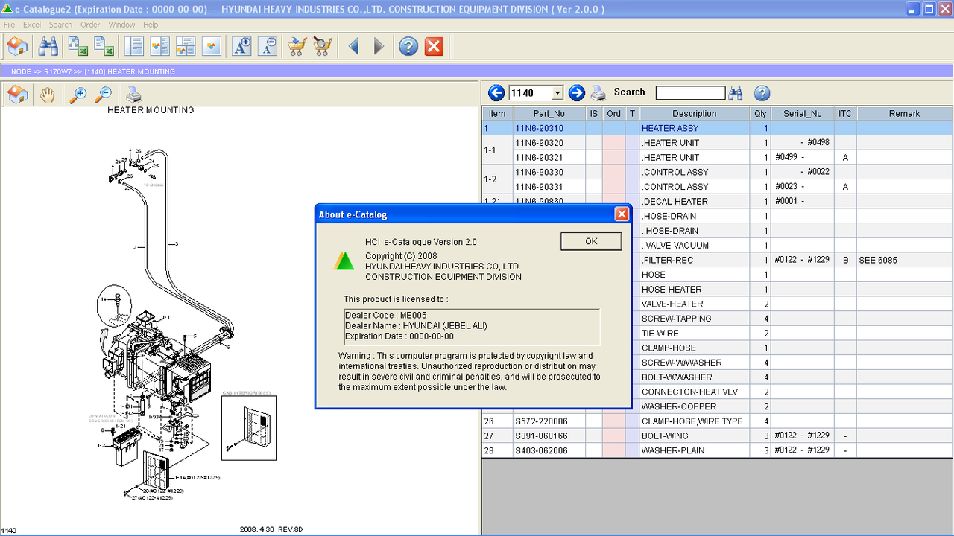Image resolution: width=954 pixels, height=536 pixels.
Task: Open the Window menu
Action: [x=121, y=25]
